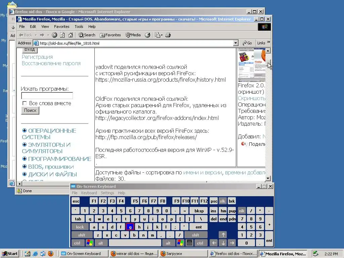Toggle the left ctrl key on keyboard

coord(77,243)
